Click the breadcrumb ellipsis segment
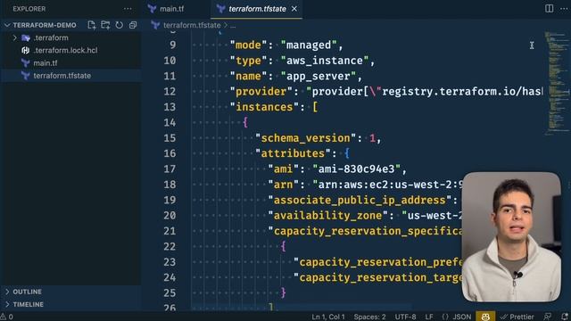The height and width of the screenshot is (321, 571). tap(233, 26)
